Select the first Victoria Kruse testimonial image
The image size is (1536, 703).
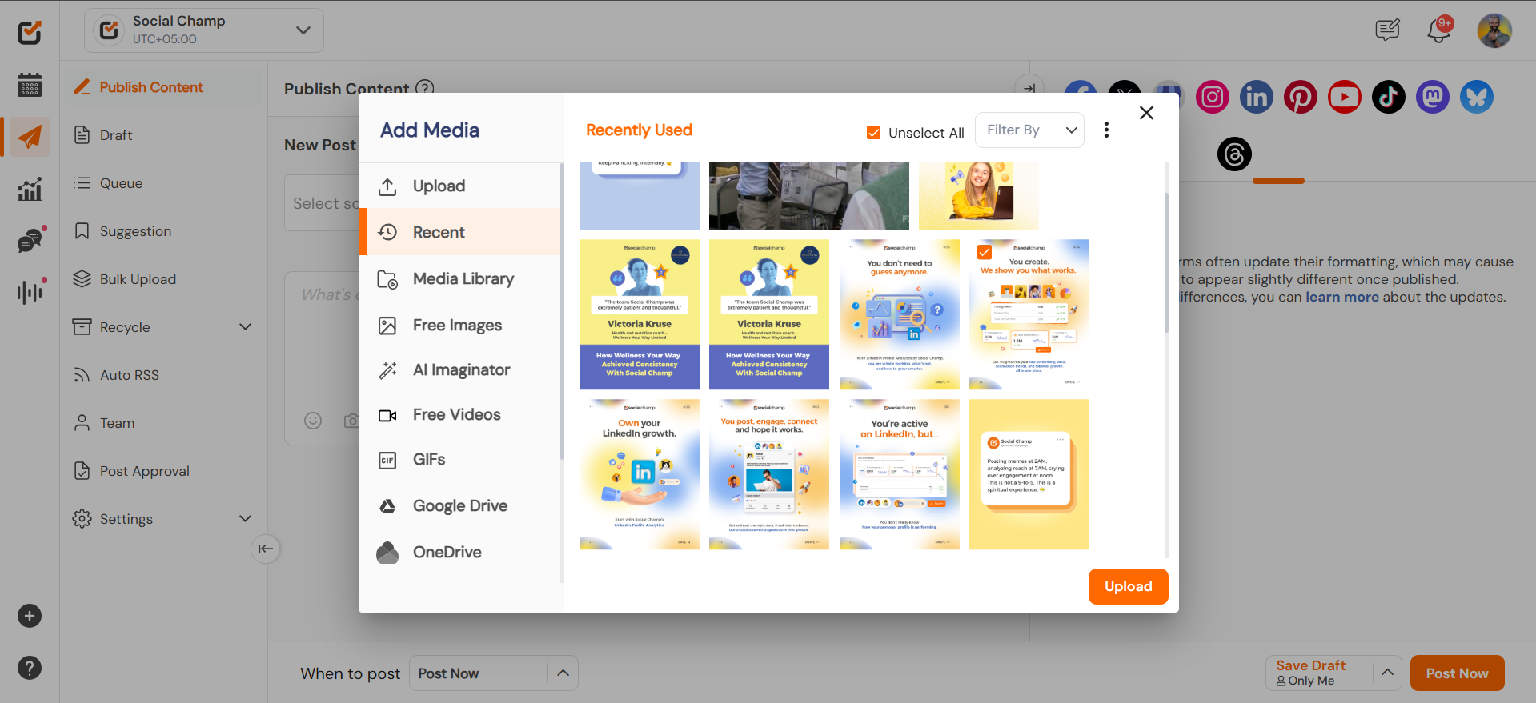[x=640, y=314]
